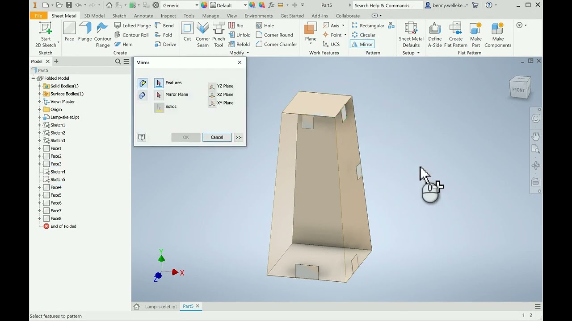Select the Fold command
Image resolution: width=572 pixels, height=321 pixels.
click(x=163, y=35)
